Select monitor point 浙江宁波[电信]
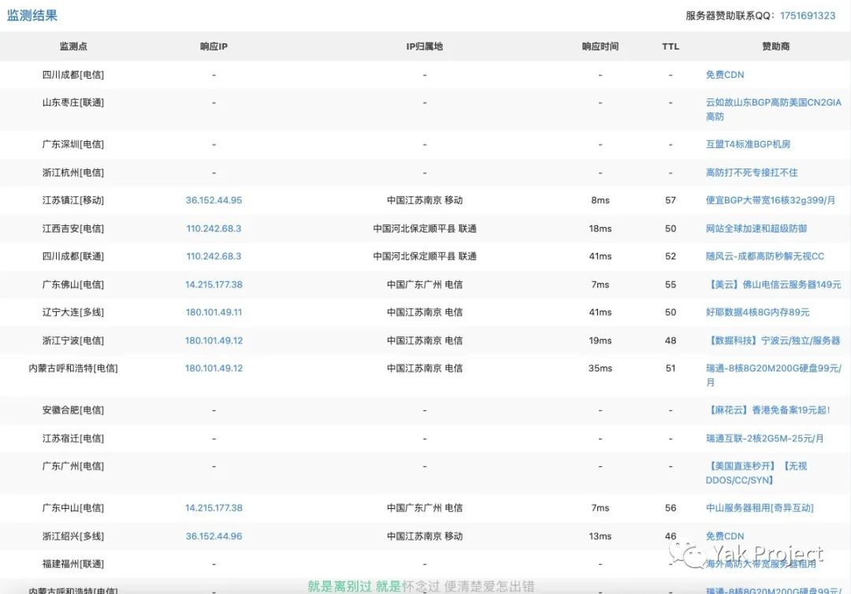The height and width of the screenshot is (594, 851). (73, 340)
